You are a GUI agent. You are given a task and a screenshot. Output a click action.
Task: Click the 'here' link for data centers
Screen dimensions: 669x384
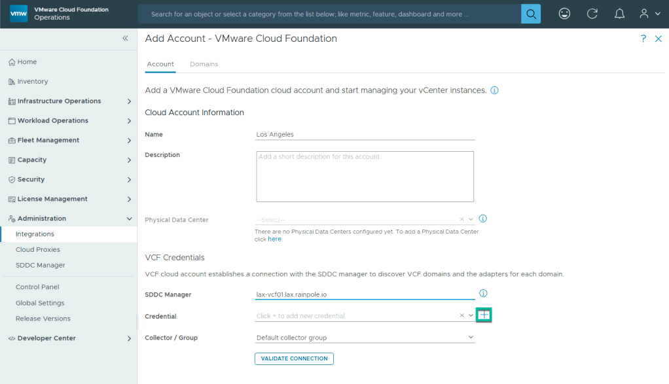point(274,239)
